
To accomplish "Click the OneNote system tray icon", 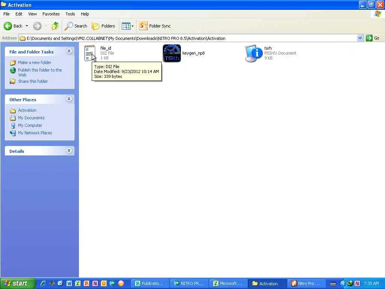I will point(357,283).
